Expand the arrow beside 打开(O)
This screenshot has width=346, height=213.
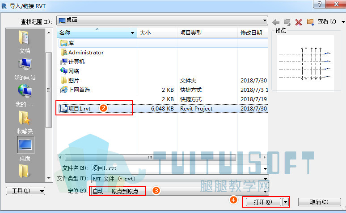[286, 202]
